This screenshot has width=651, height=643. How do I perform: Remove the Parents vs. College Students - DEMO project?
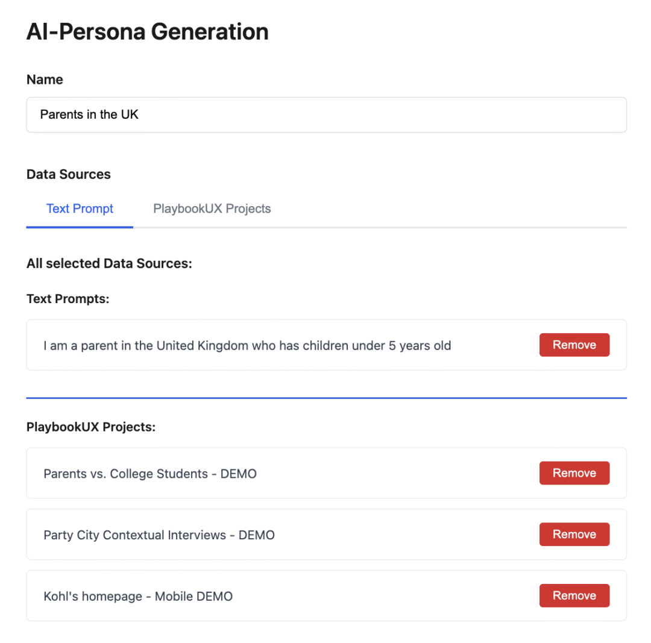[x=574, y=473]
